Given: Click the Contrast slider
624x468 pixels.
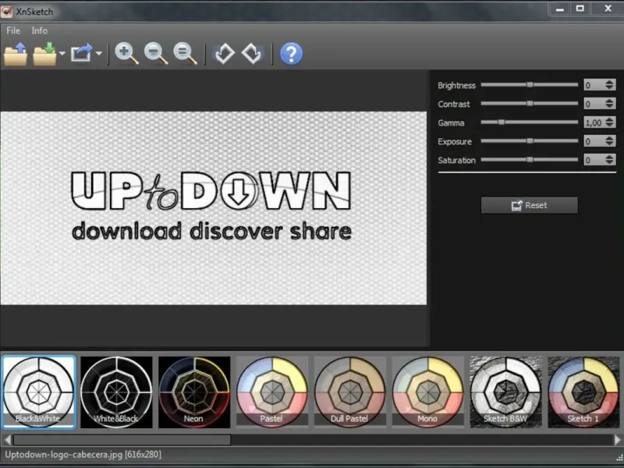Looking at the screenshot, I should click(530, 104).
